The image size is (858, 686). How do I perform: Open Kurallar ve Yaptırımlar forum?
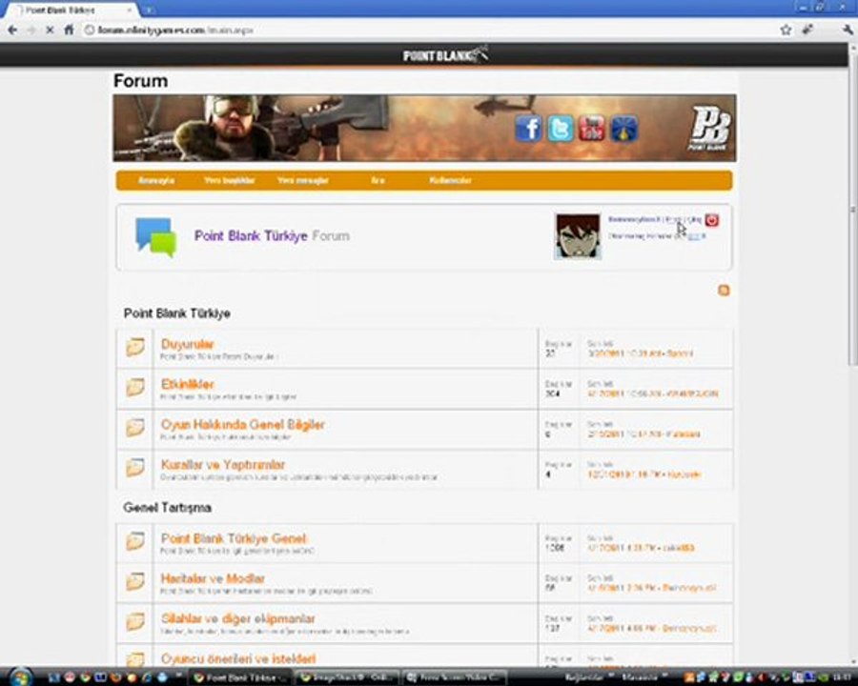click(x=223, y=464)
